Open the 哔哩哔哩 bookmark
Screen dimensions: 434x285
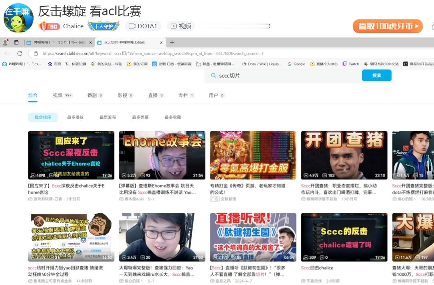(x=21, y=64)
